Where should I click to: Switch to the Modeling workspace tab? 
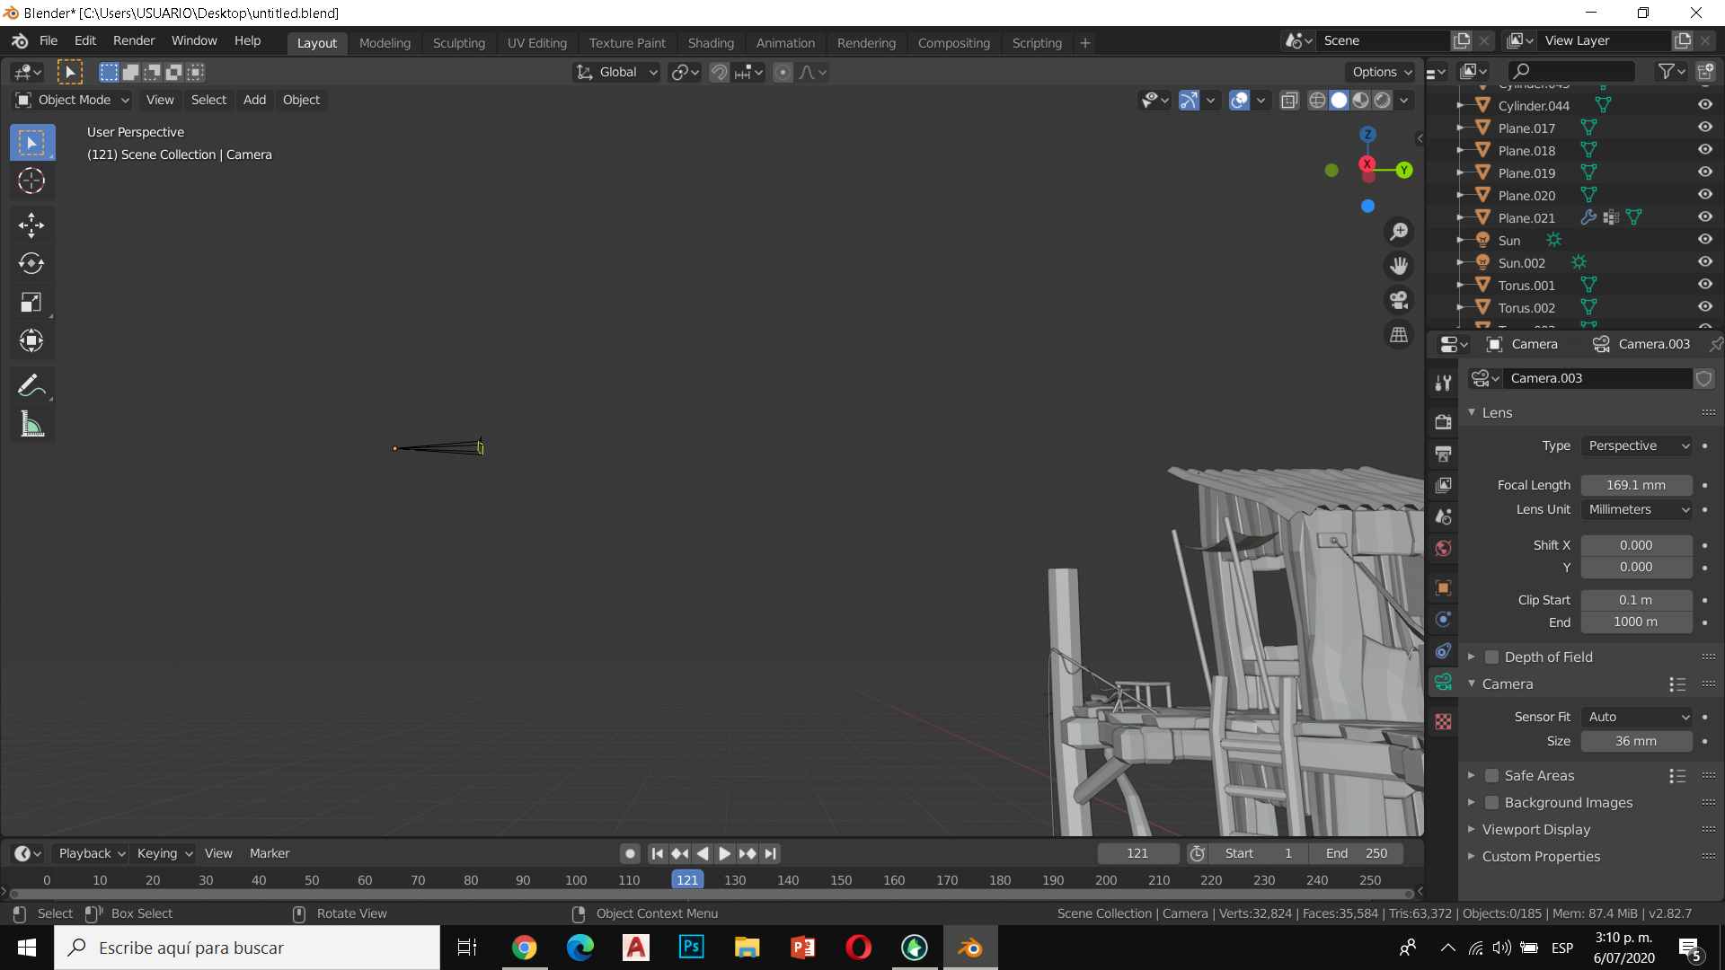[x=385, y=43]
